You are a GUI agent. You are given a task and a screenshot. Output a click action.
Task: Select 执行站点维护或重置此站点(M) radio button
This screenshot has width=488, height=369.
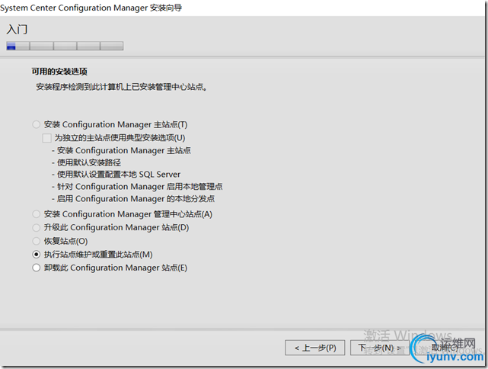(x=37, y=255)
